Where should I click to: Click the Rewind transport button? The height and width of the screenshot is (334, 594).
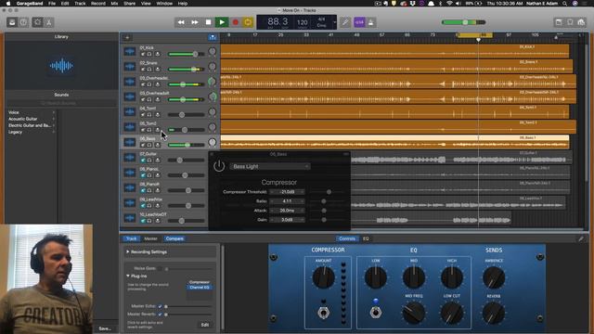pyautogui.click(x=181, y=22)
